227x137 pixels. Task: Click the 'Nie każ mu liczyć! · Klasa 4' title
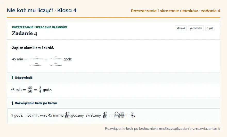(x=42, y=11)
